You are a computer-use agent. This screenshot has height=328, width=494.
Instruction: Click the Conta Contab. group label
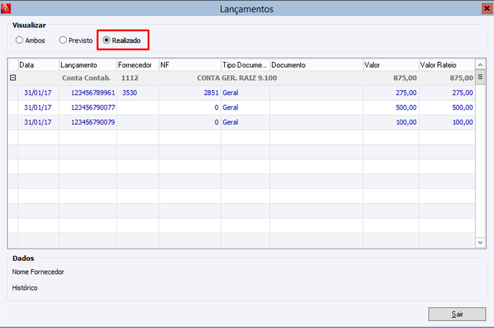pos(86,78)
